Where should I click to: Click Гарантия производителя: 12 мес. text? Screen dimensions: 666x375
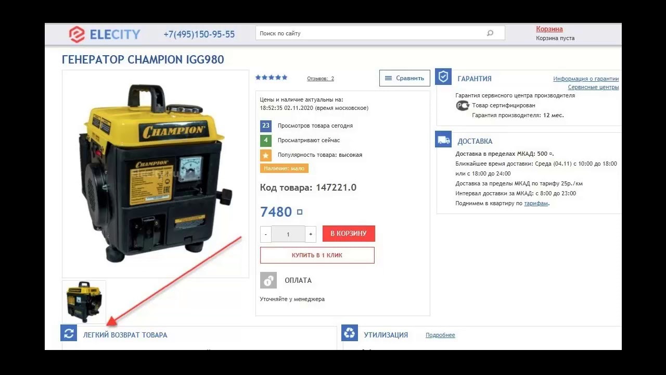(518, 115)
